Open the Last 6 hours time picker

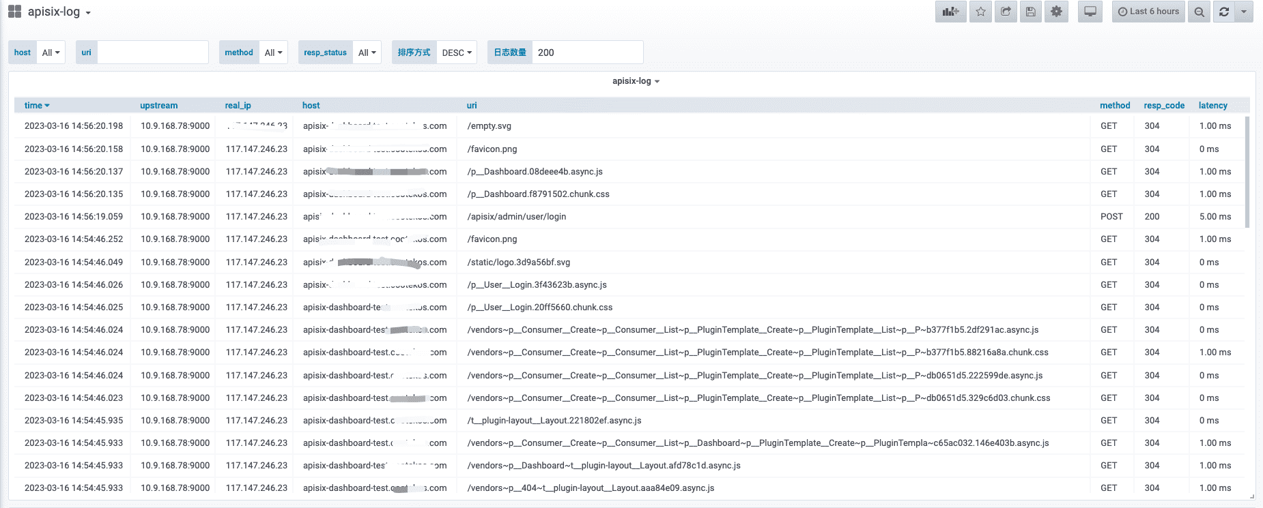1149,12
